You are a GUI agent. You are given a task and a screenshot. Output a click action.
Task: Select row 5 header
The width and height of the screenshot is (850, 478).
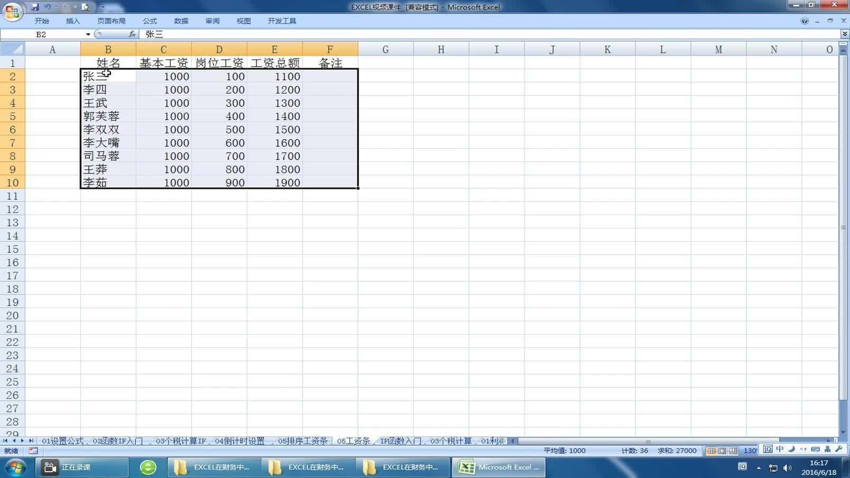13,116
